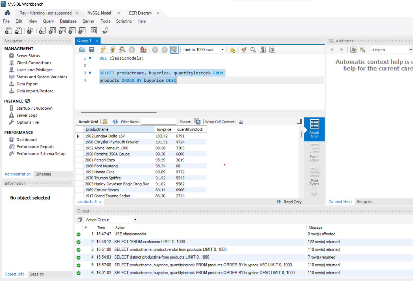Viewport: 413px width, 281px height.
Task: Expand more result view options with the chevron
Action: coord(314,194)
